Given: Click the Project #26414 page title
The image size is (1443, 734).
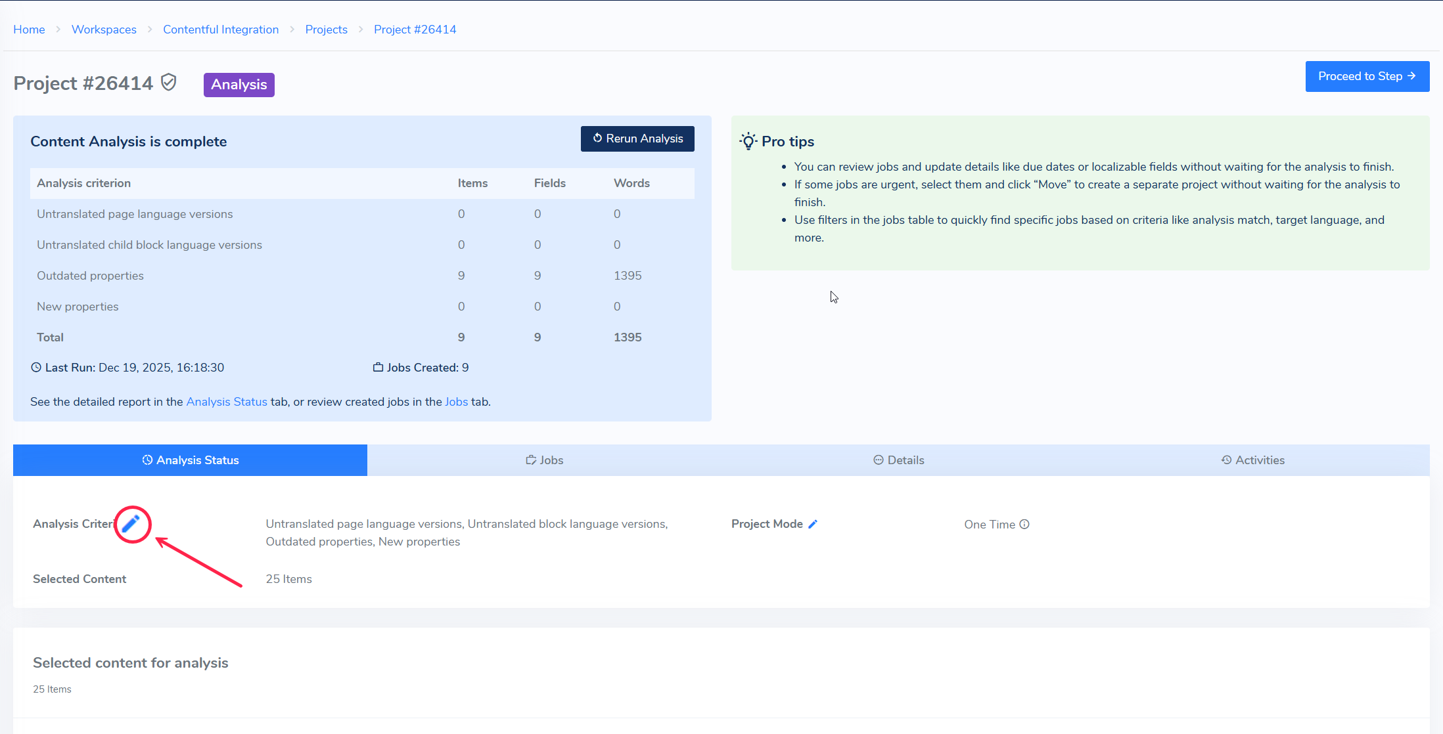Looking at the screenshot, I should pos(83,83).
